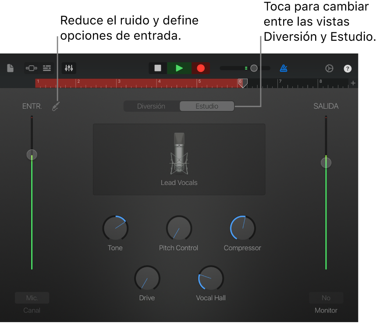
Task: Open the settings gear icon
Action: click(x=329, y=68)
